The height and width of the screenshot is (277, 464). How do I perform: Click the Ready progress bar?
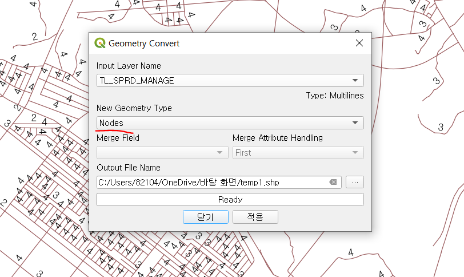click(230, 199)
